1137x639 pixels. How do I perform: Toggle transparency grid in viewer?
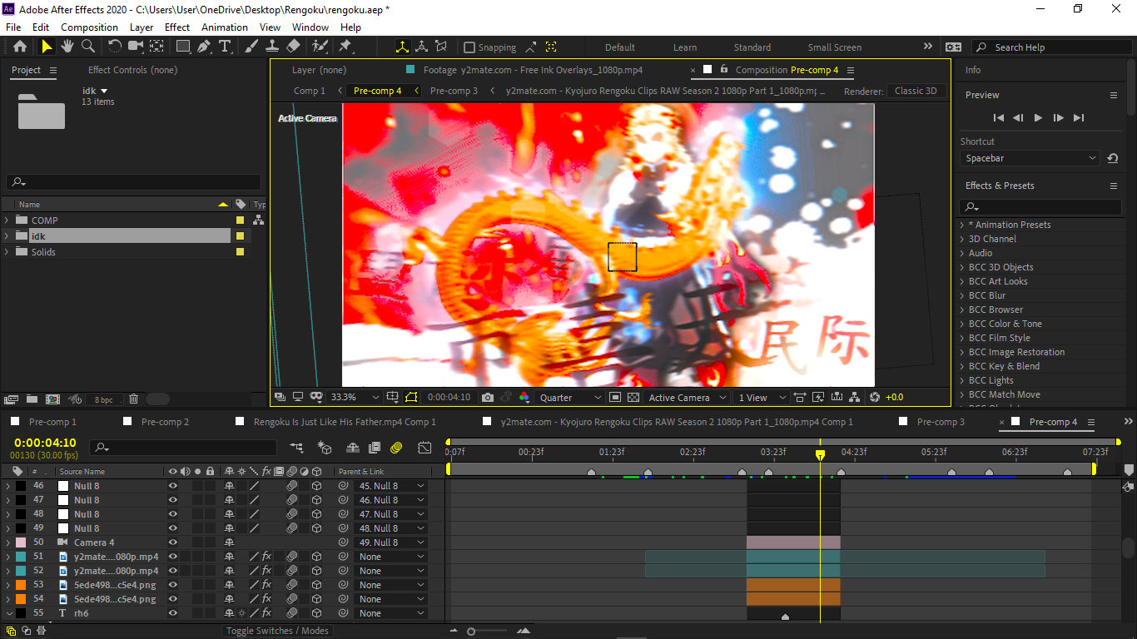[x=633, y=398]
